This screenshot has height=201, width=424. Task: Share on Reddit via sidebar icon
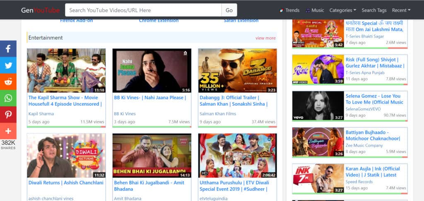coord(8,82)
